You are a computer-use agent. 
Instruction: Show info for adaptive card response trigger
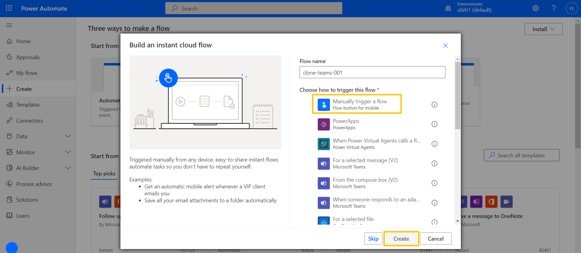tap(434, 203)
